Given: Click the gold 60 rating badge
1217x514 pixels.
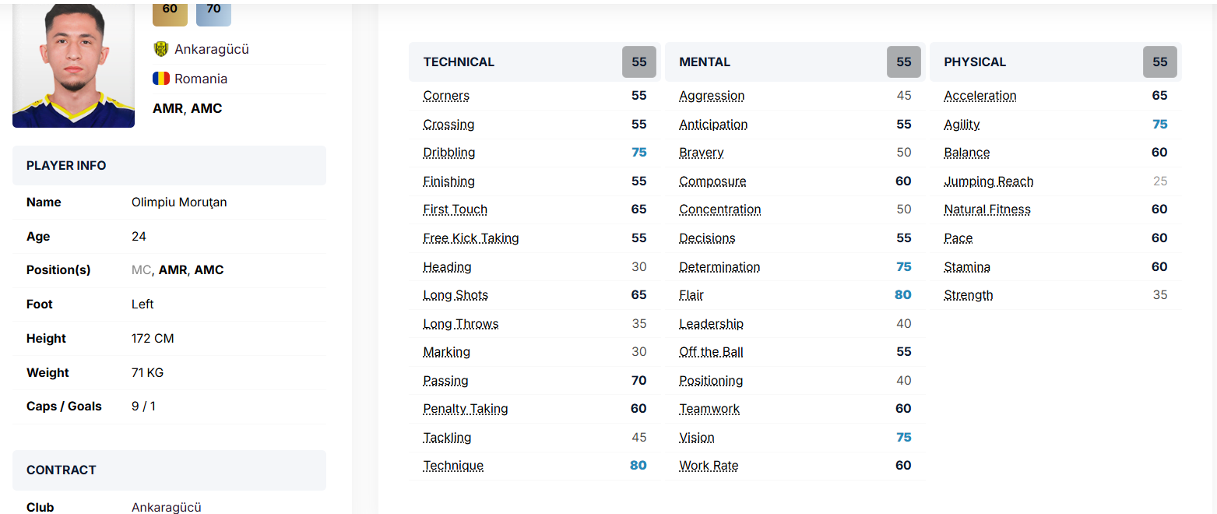Looking at the screenshot, I should (170, 11).
